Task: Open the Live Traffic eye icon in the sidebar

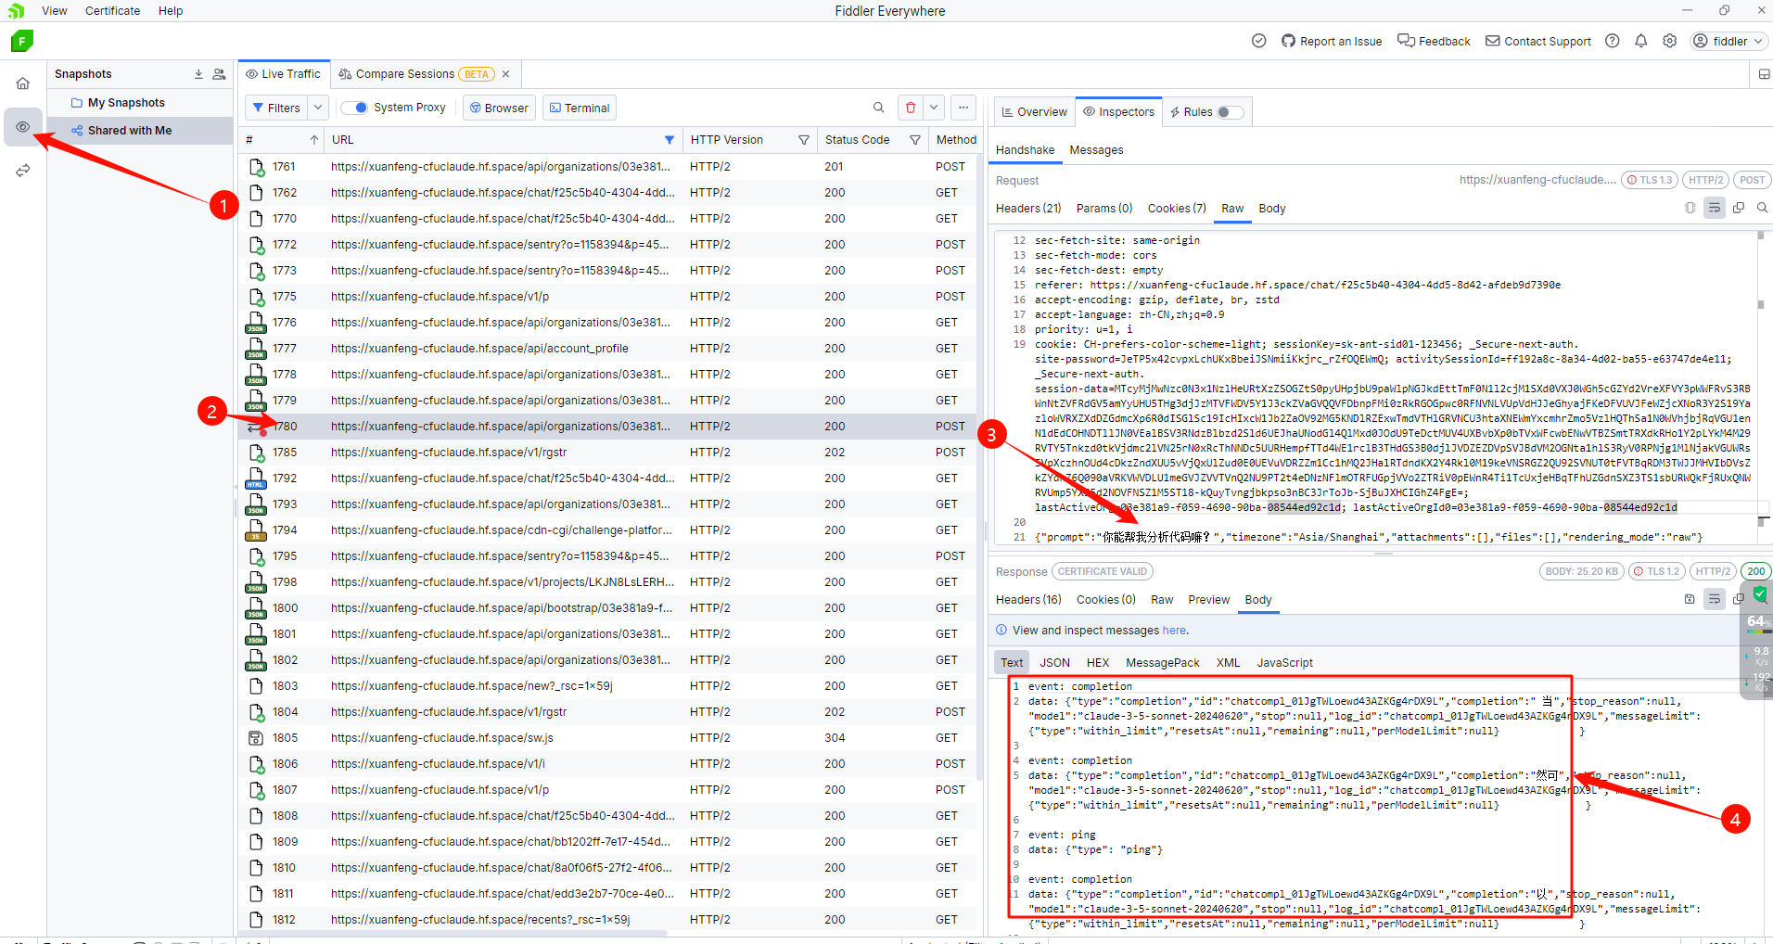Action: point(23,127)
